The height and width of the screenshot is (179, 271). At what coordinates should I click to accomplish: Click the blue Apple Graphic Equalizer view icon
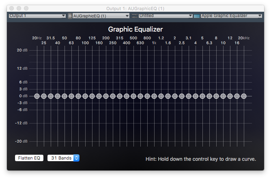197,16
